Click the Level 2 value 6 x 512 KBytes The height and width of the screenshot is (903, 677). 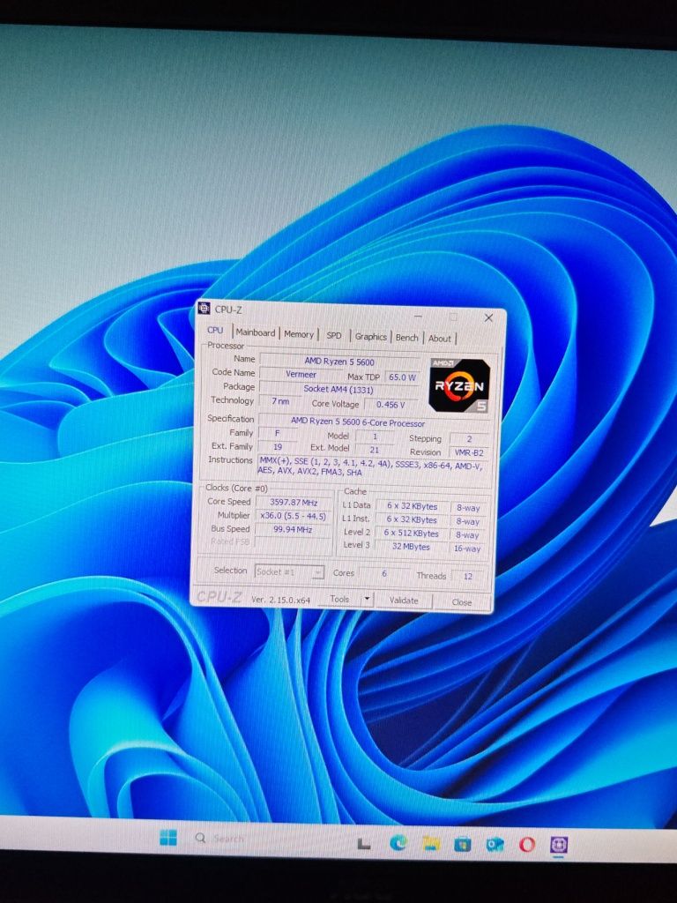[411, 534]
